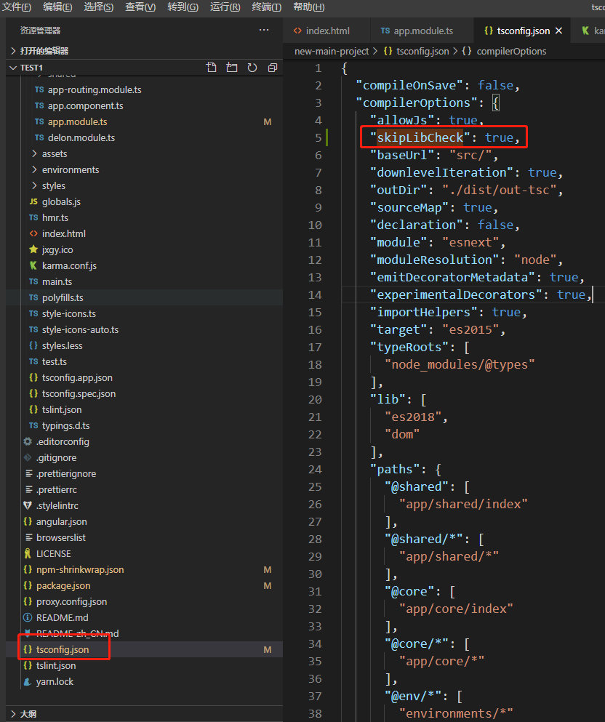Click line number 24 in the gutter
This screenshot has height=722, width=605.
(x=315, y=469)
